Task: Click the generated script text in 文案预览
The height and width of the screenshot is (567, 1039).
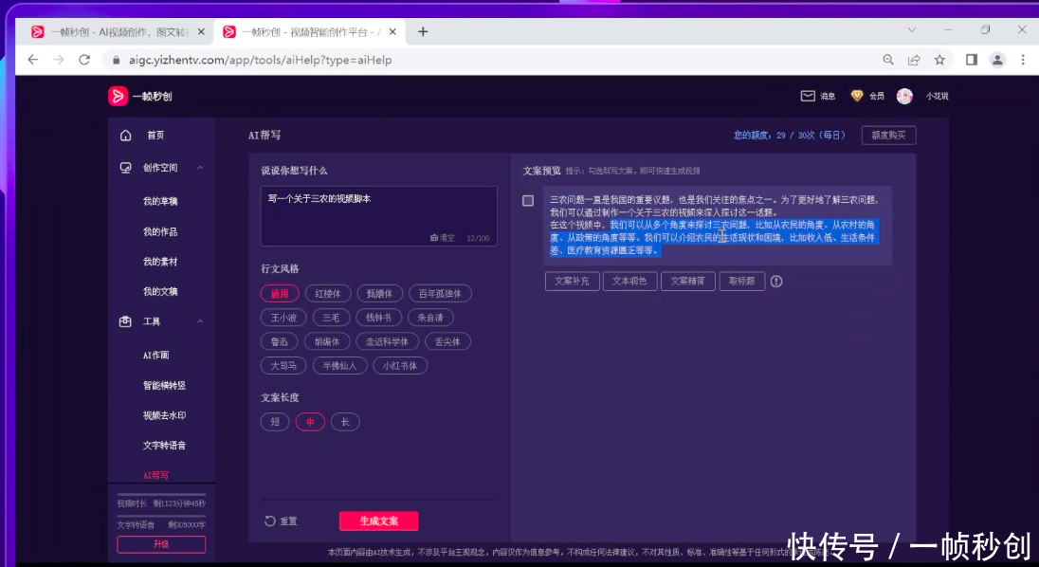Action: (715, 225)
